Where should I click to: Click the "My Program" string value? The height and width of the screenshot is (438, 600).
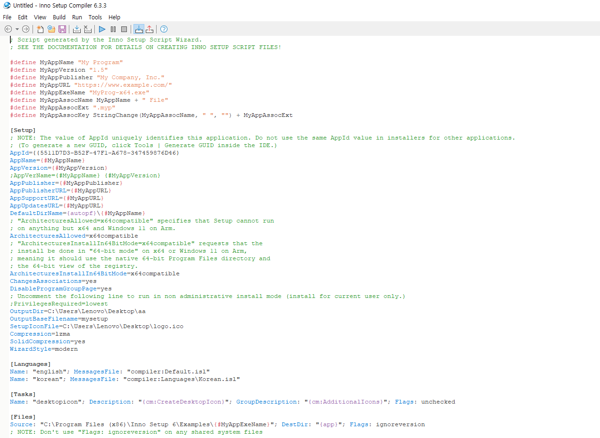point(100,62)
